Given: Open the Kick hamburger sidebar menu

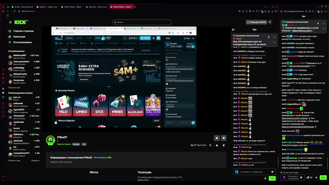Looking at the screenshot, I should click(x=10, y=22).
